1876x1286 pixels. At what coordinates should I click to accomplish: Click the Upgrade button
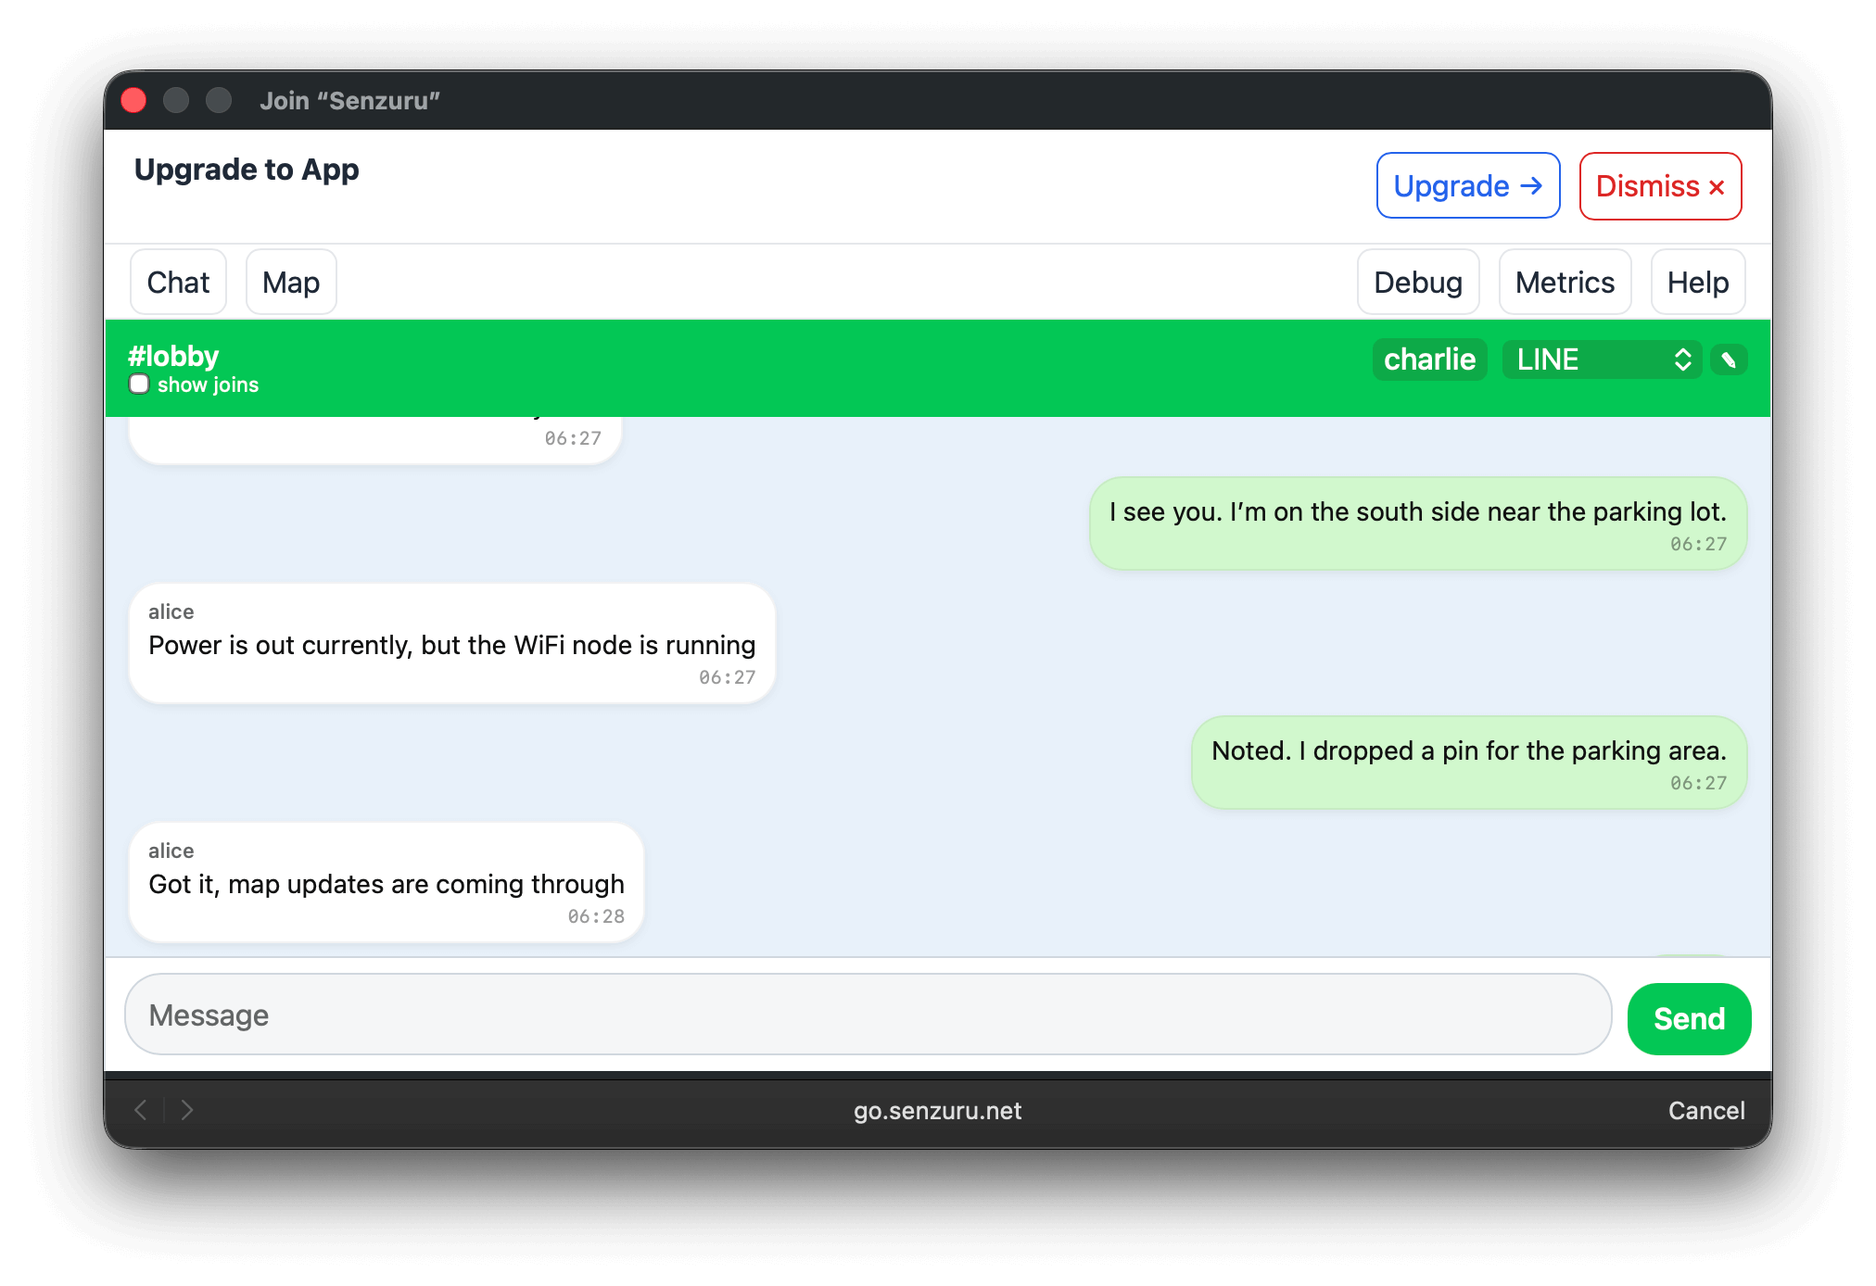click(1467, 186)
